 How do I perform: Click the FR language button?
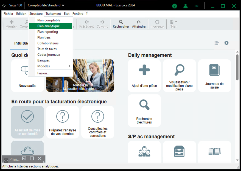(x=197, y=6)
